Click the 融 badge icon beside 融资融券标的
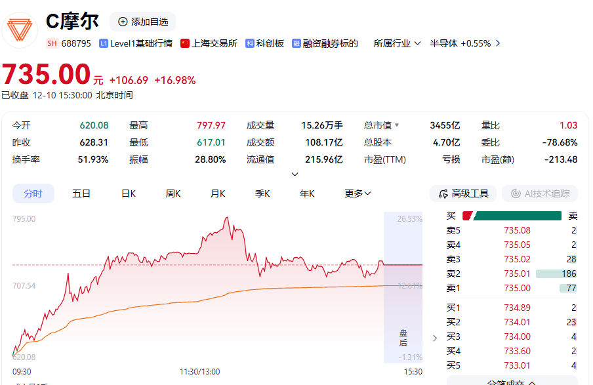This screenshot has height=385, width=593. [296, 43]
